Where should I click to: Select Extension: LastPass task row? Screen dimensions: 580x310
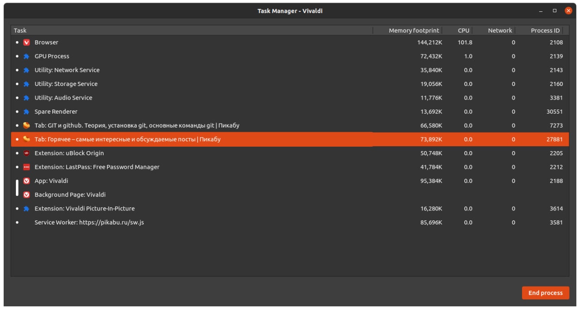coord(290,167)
